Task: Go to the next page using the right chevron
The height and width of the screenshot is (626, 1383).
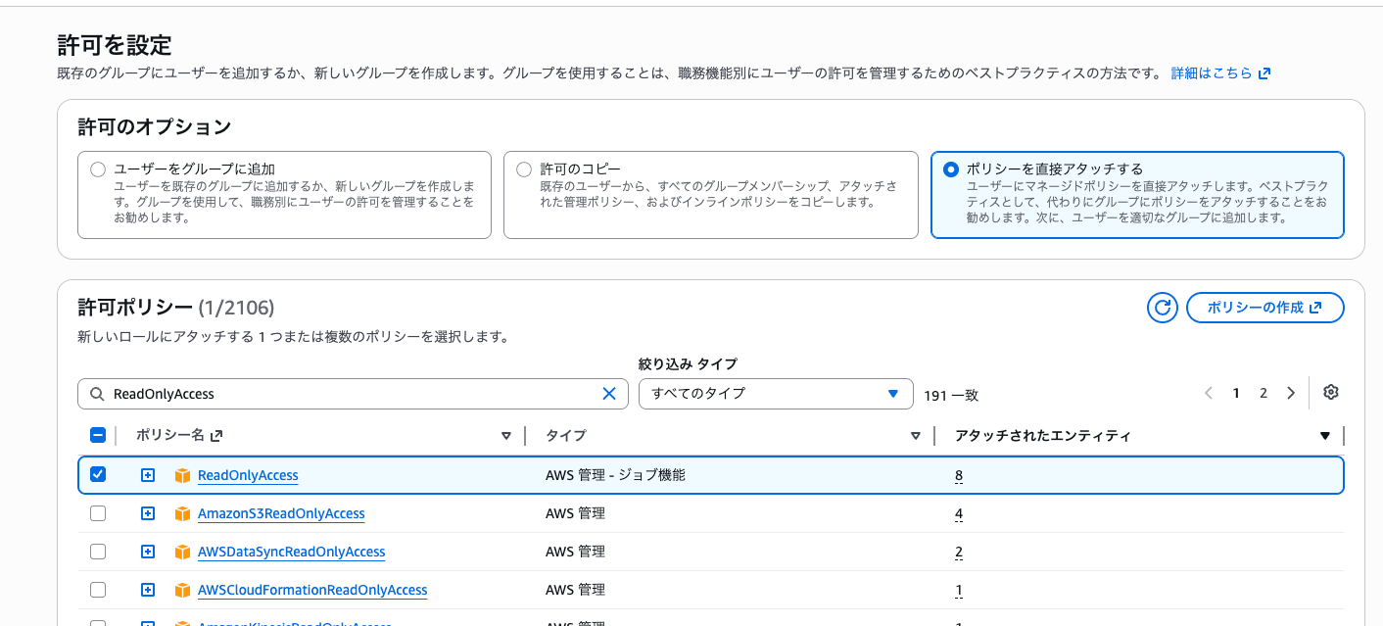Action: 1291,393
